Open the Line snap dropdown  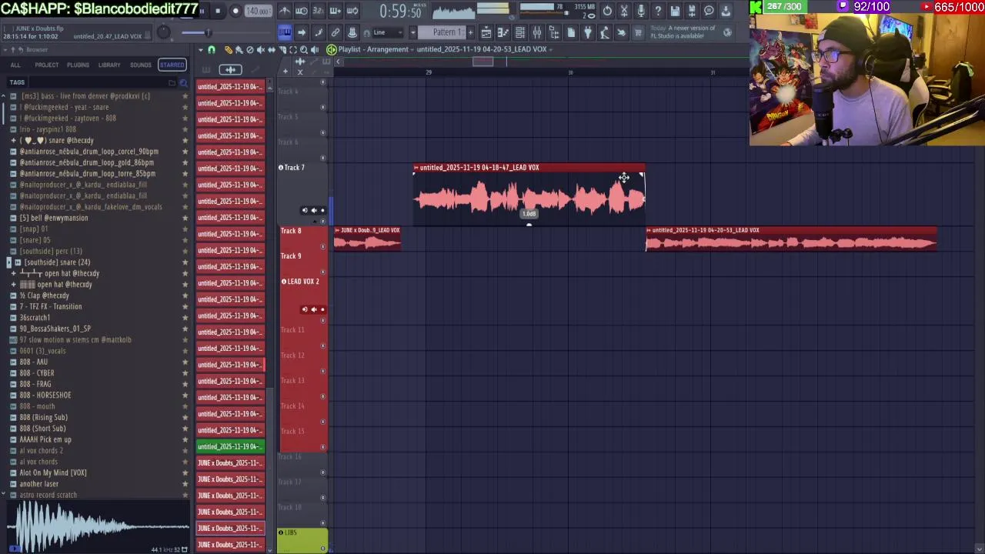[386, 32]
